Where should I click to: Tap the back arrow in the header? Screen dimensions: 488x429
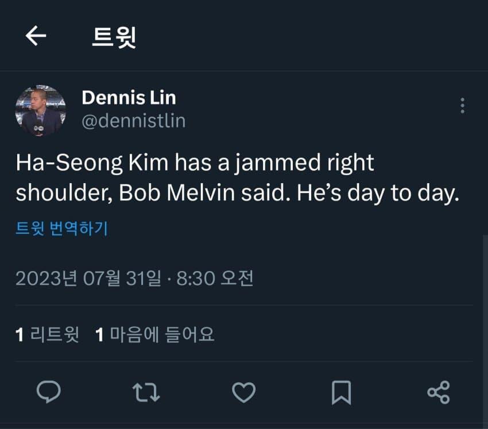point(36,36)
